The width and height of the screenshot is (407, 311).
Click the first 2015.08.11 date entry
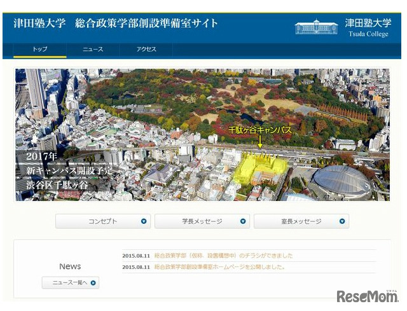click(x=136, y=256)
